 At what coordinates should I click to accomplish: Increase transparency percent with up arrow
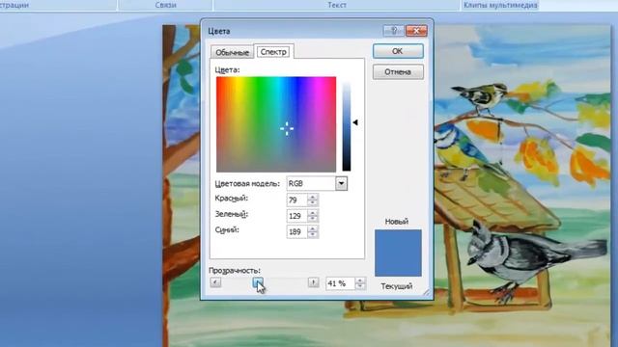coord(360,280)
